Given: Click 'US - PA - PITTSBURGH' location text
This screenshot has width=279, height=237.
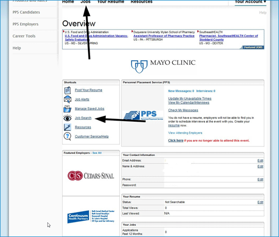Looking at the screenshot, I should click(148, 40).
